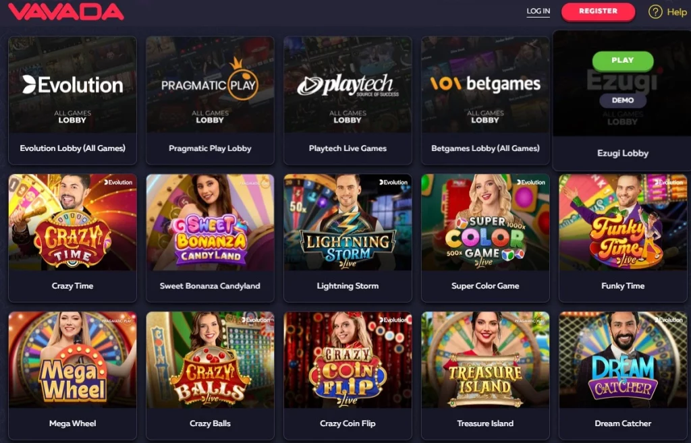Click the Crazy Time game thumbnail

(72, 223)
